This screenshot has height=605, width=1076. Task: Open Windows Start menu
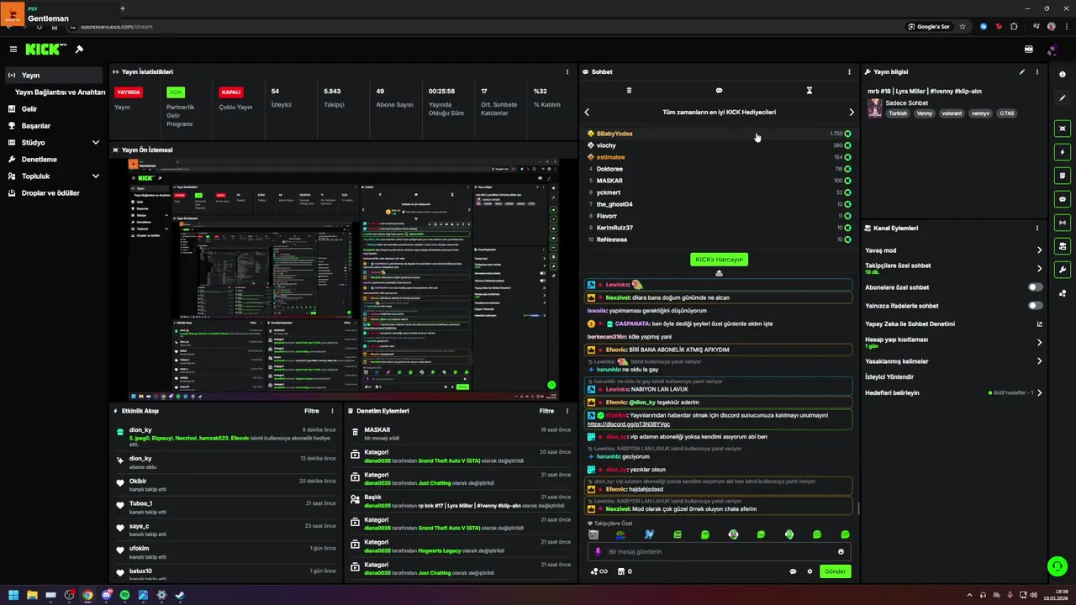click(x=13, y=595)
